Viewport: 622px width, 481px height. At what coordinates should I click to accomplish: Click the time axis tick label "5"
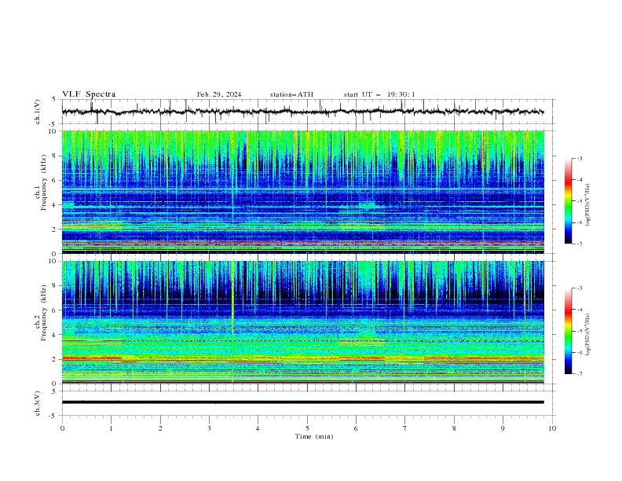coord(307,428)
